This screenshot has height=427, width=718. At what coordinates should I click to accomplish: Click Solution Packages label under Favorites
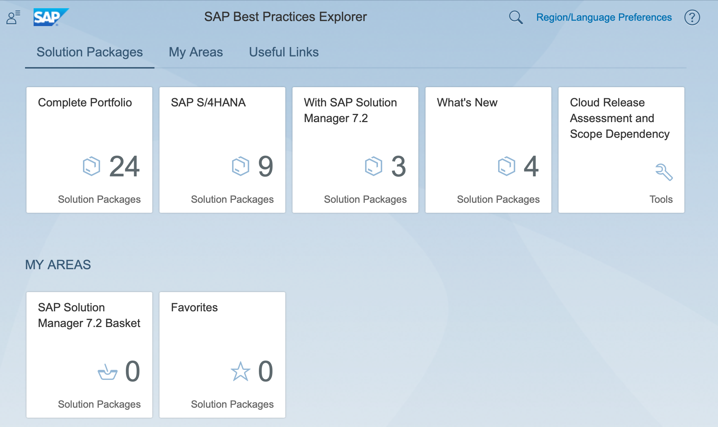[232, 404]
